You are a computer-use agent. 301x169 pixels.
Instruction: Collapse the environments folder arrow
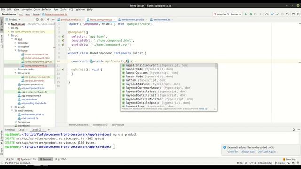point(12,111)
